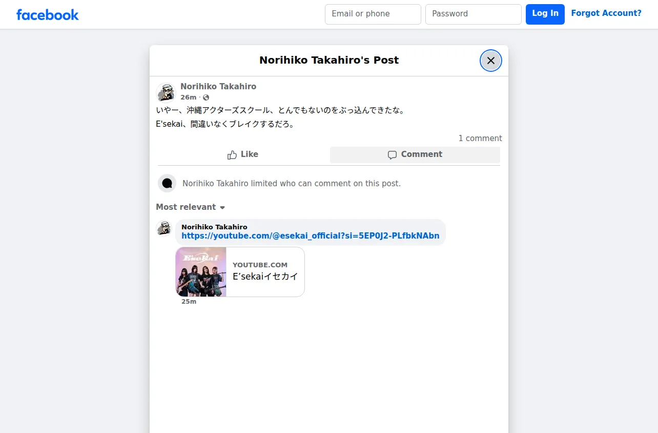Click the Facebook logo
Viewport: 658px width, 433px height.
point(48,15)
